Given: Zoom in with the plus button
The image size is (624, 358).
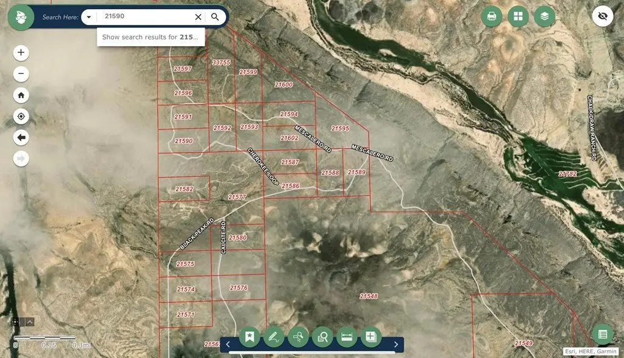Looking at the screenshot, I should [x=21, y=52].
